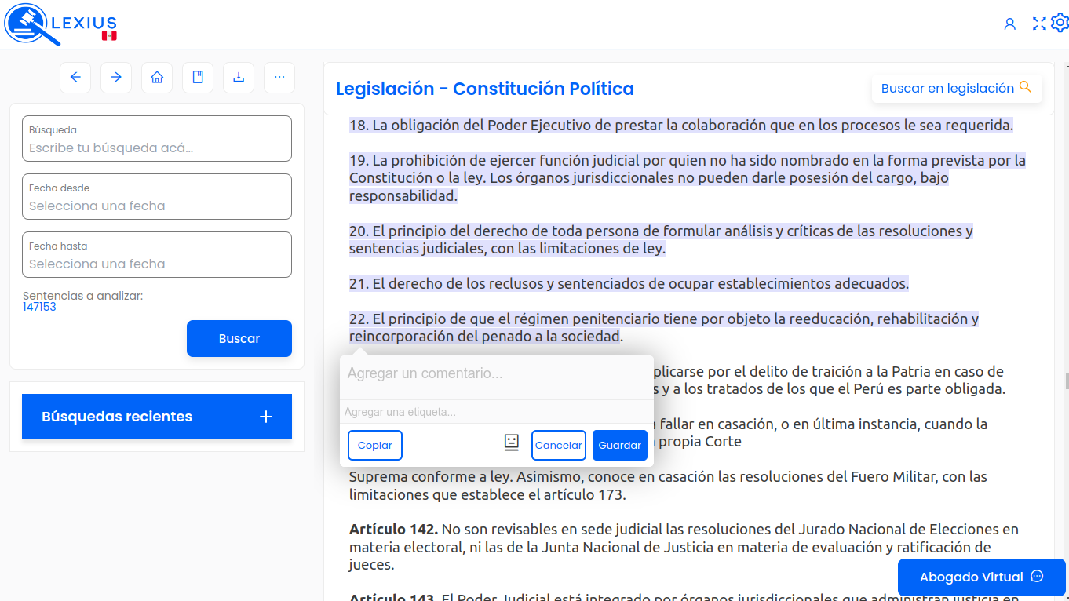Click the Agregar un comentario text area
1069x601 pixels.
pos(496,374)
